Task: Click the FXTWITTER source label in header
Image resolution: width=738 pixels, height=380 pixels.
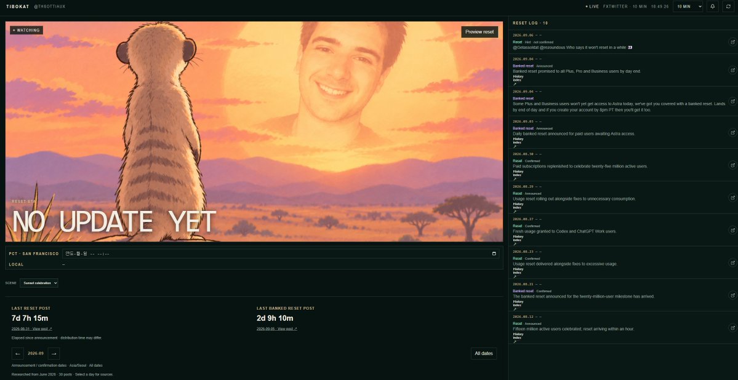Action: pyautogui.click(x=615, y=7)
